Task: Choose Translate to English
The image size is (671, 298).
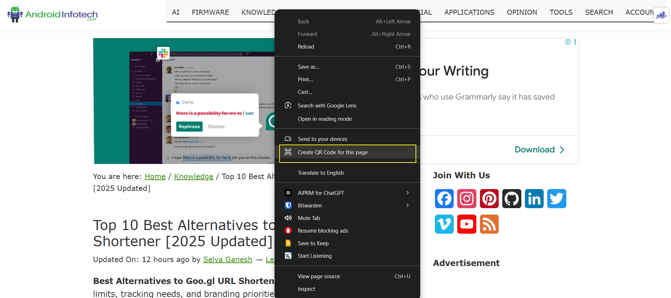Action: [347, 173]
